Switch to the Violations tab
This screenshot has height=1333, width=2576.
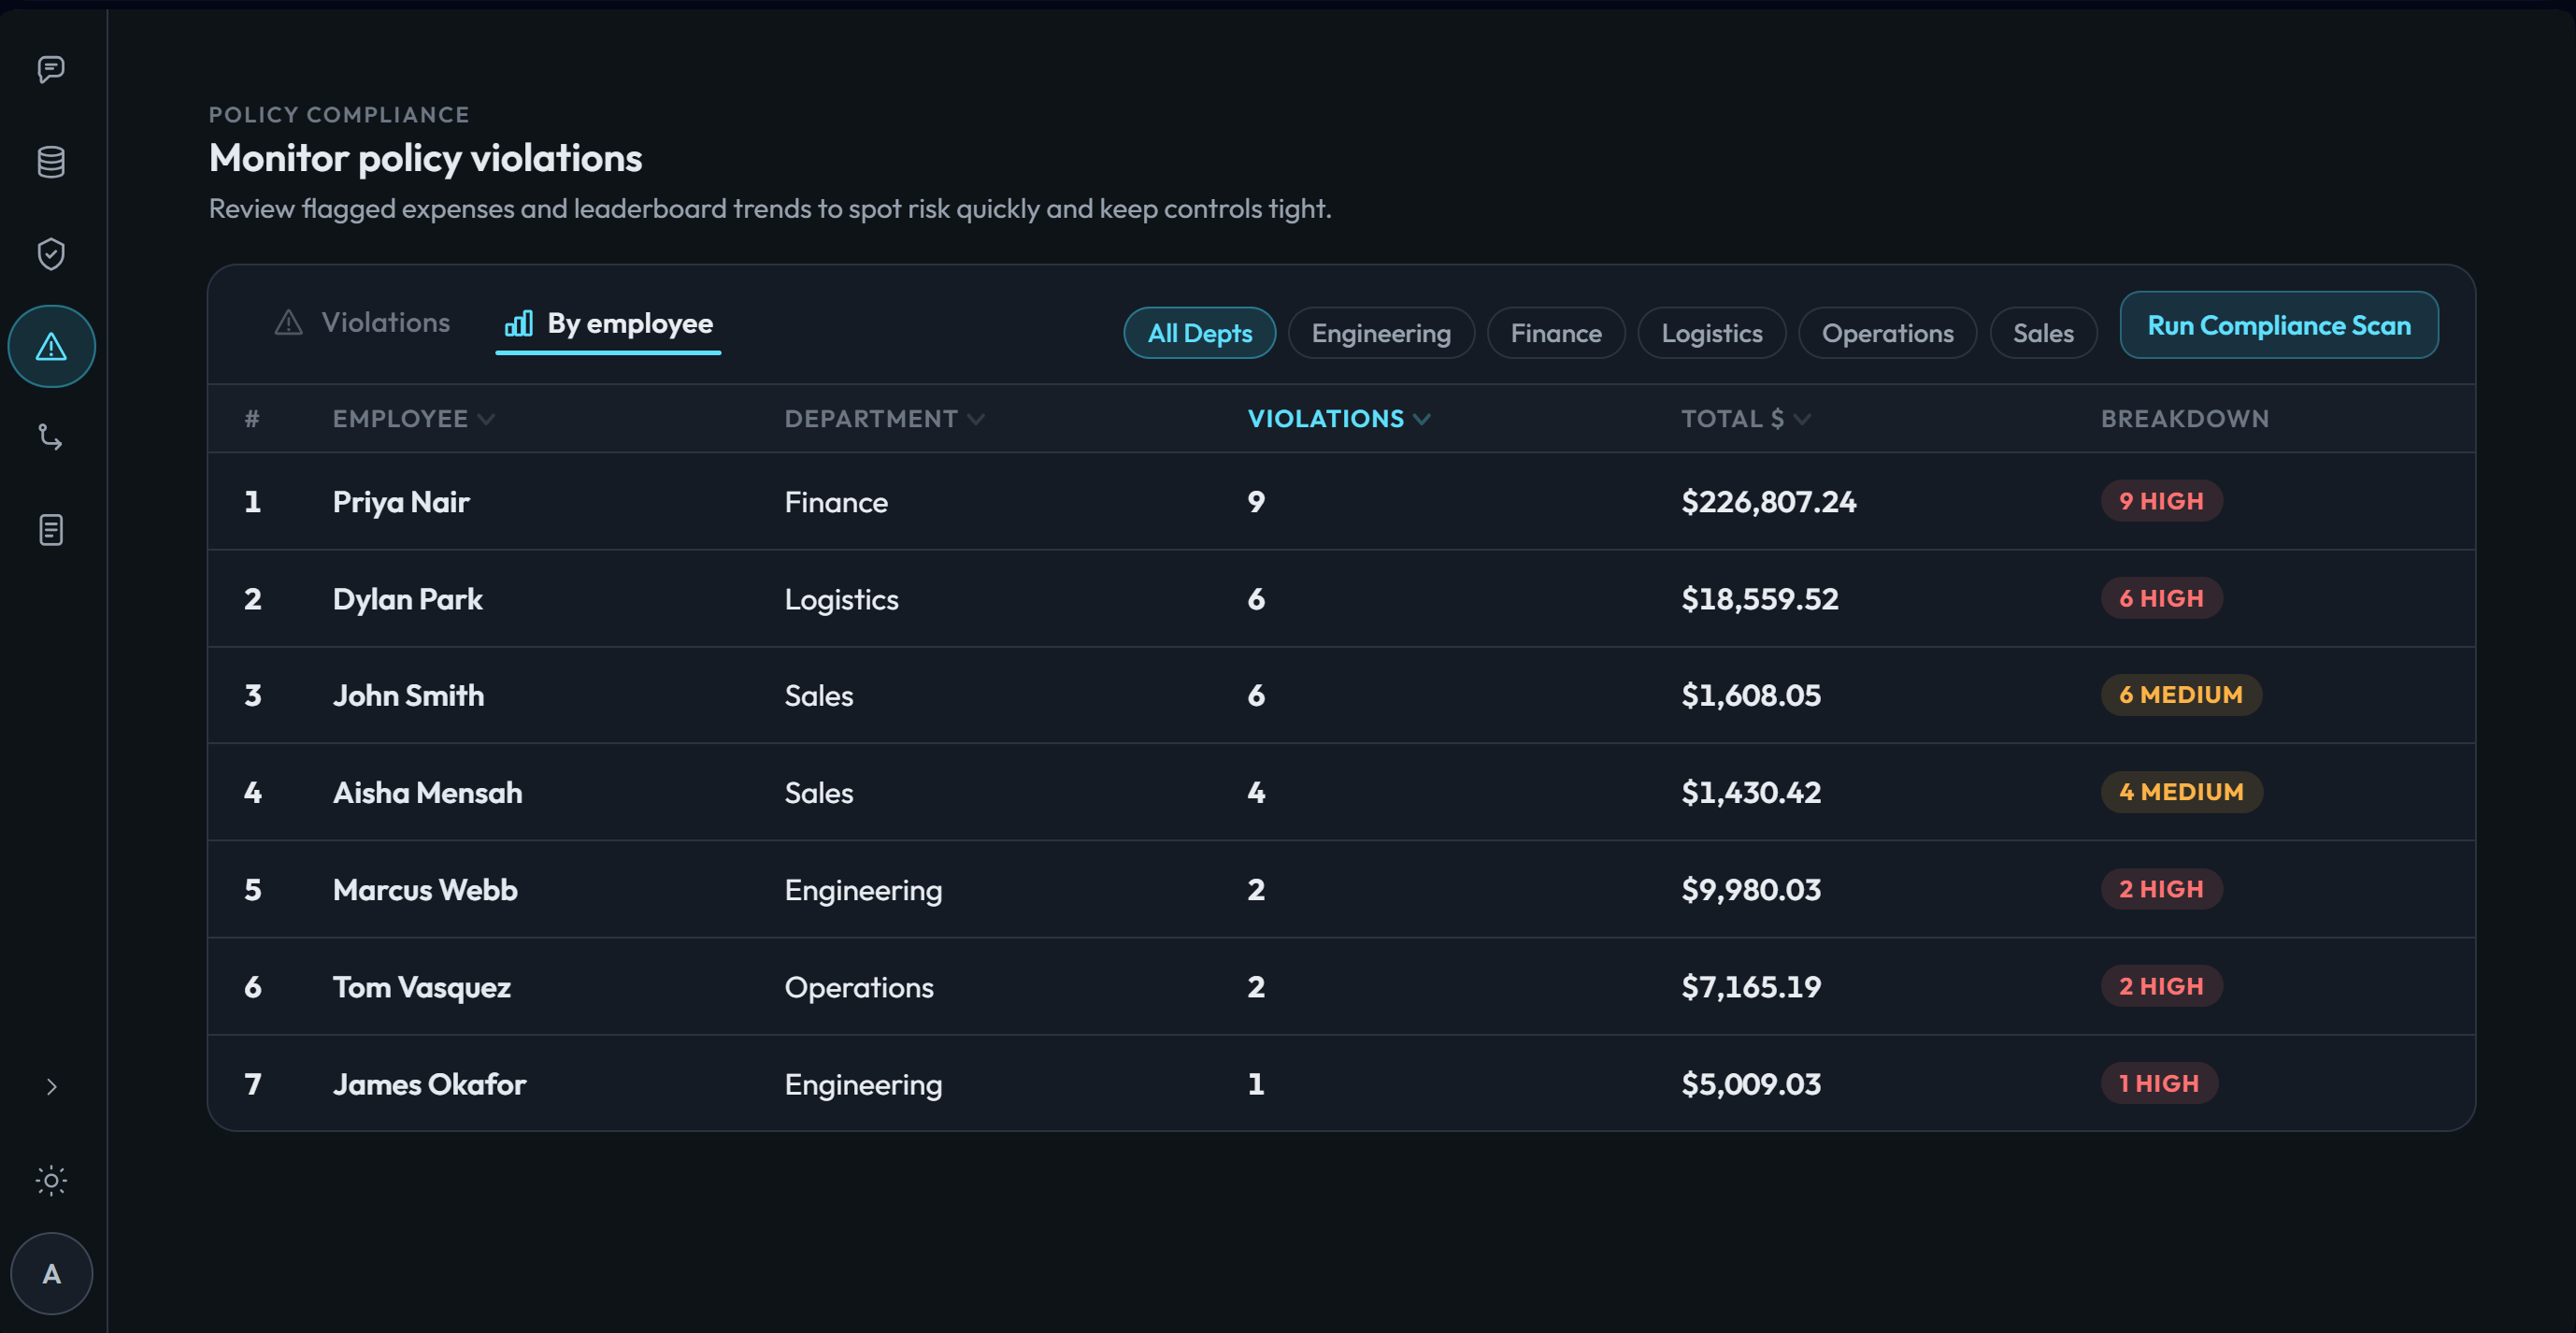[x=363, y=323]
